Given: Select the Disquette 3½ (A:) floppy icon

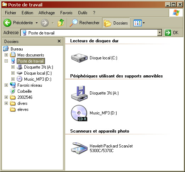Looking at the screenshot, I should pos(79,93).
